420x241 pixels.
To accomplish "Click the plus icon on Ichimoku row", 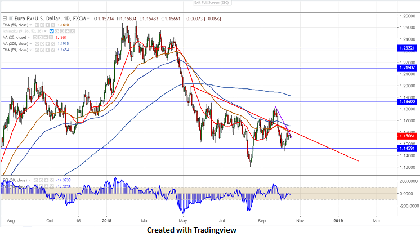I will [67, 32].
